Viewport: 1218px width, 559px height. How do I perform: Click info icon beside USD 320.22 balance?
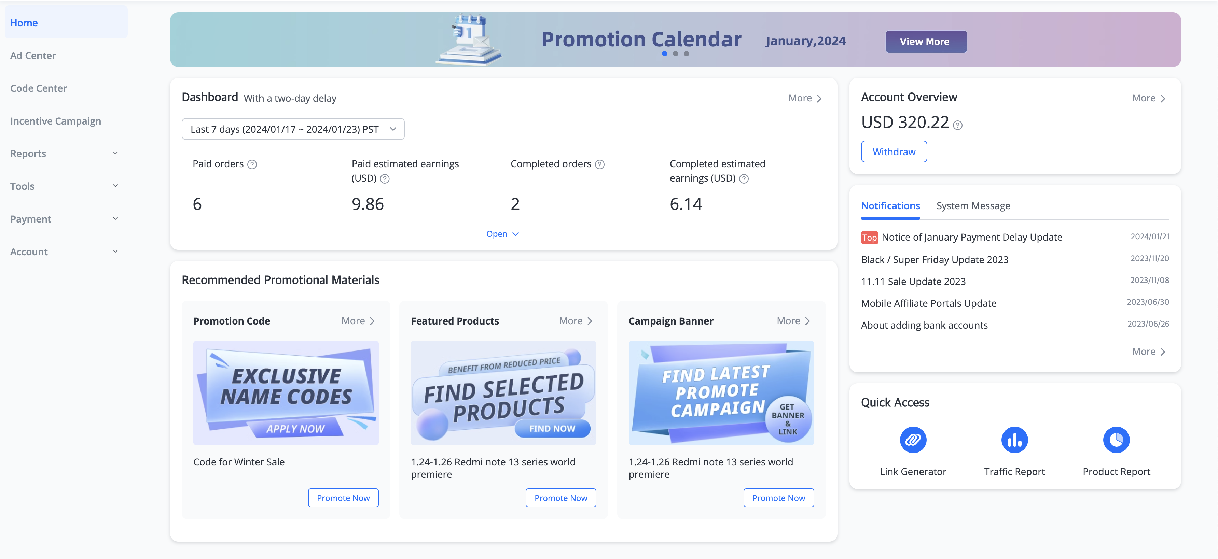tap(957, 125)
